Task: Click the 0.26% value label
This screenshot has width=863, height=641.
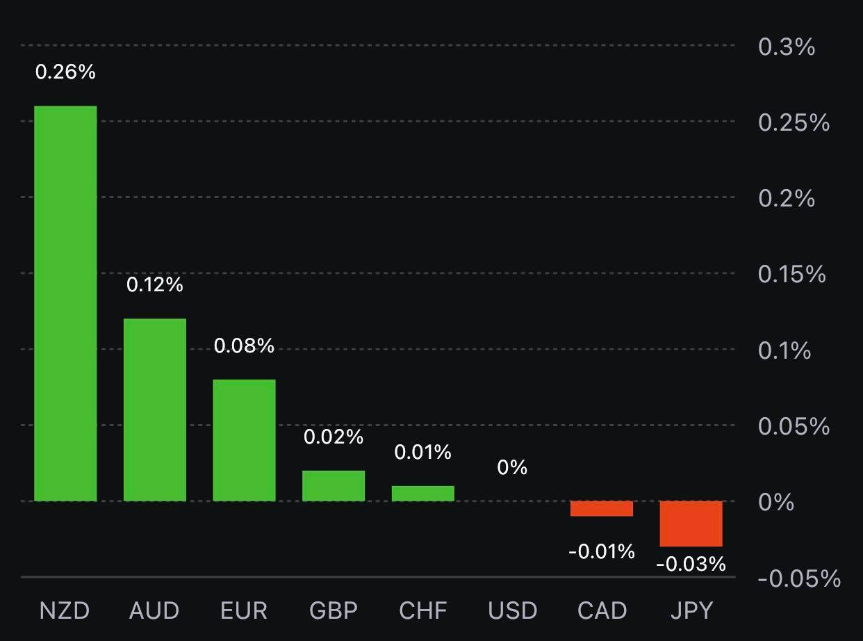Action: tap(65, 72)
